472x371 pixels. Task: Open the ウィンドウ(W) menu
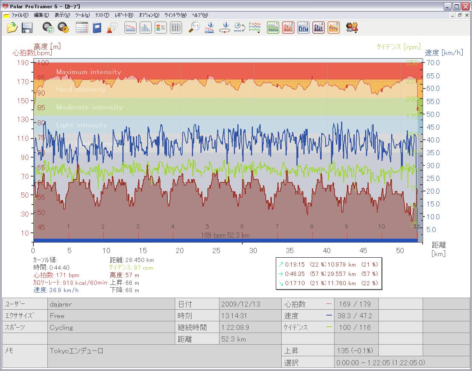176,15
